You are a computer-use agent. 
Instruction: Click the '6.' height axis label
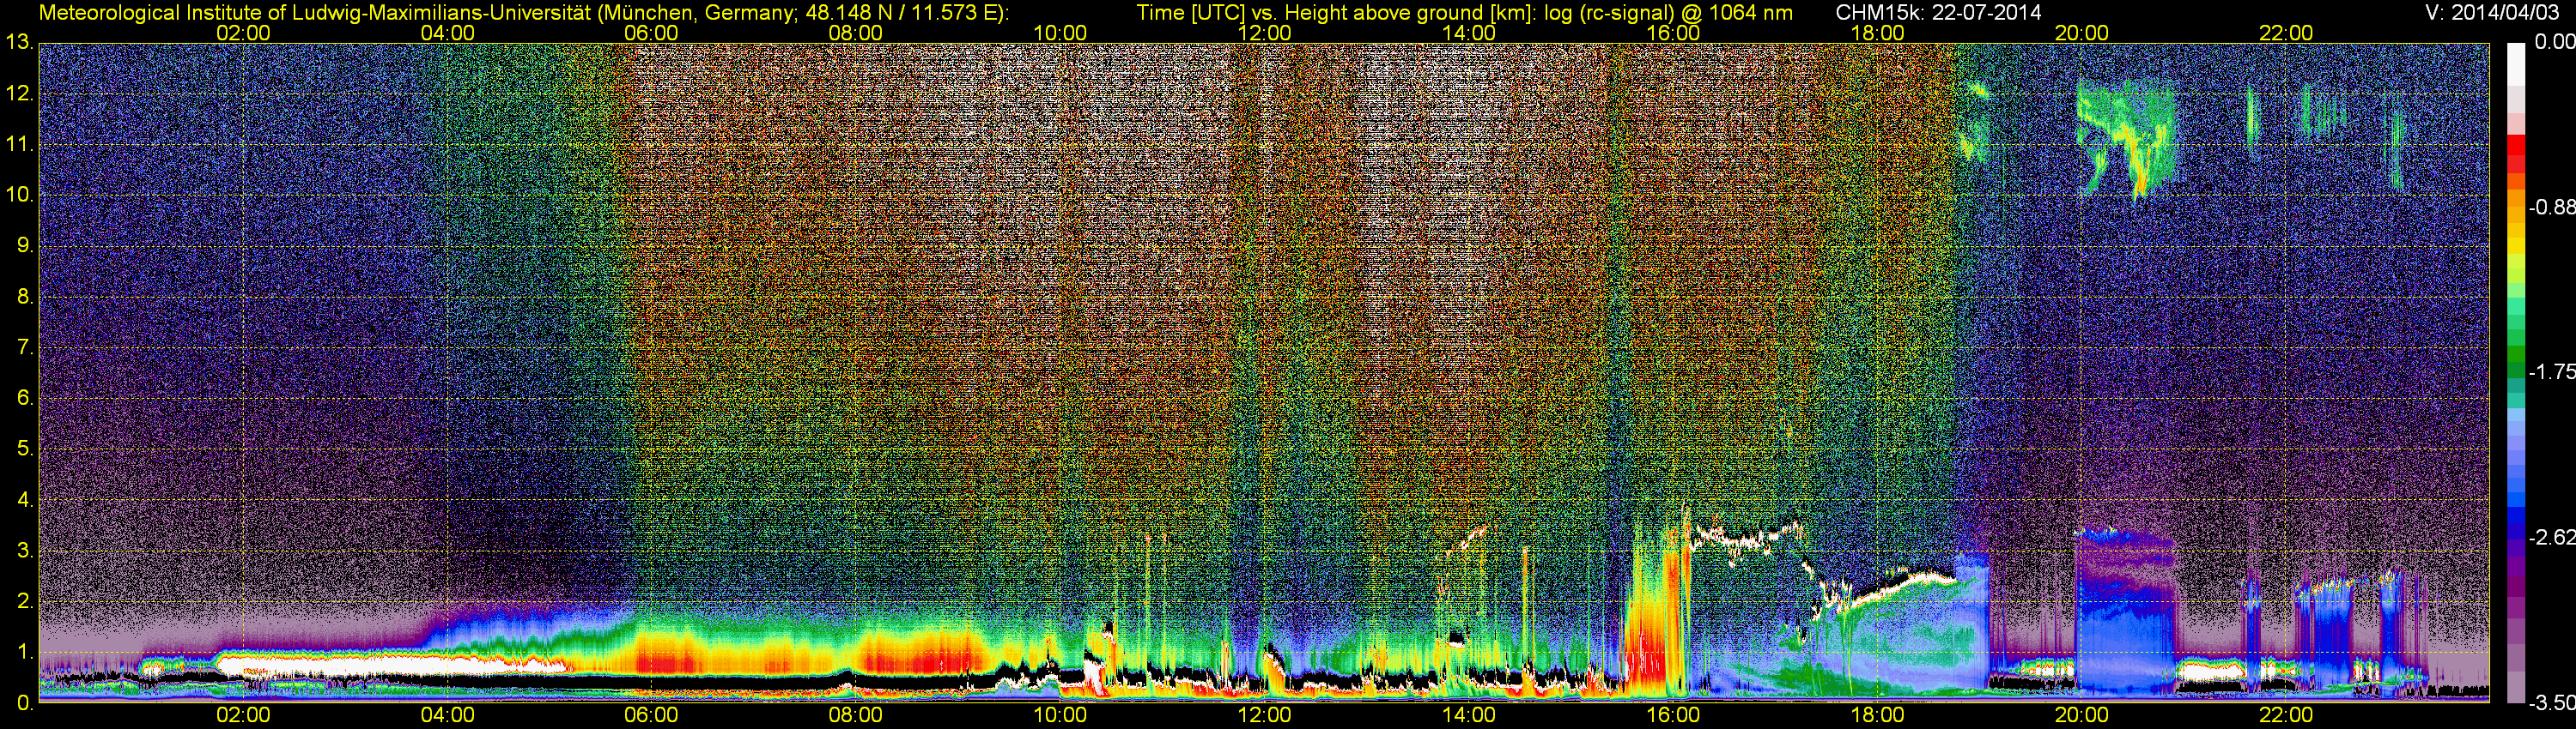(x=25, y=399)
